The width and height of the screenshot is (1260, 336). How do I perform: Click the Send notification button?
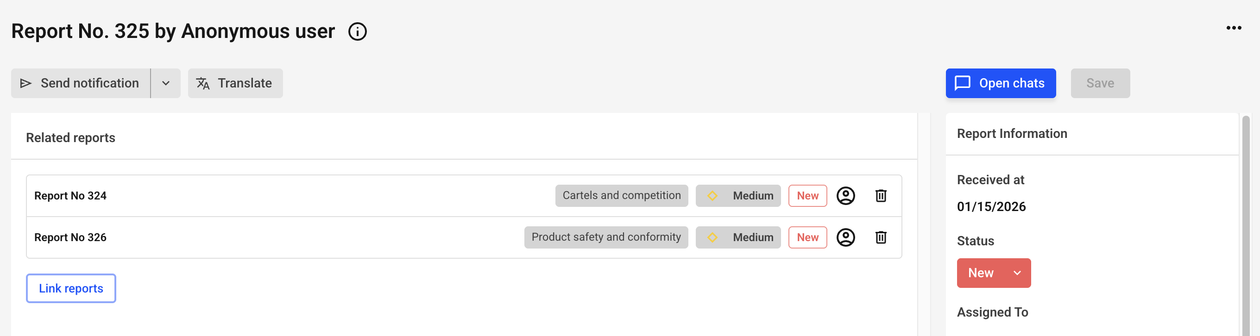click(x=81, y=83)
